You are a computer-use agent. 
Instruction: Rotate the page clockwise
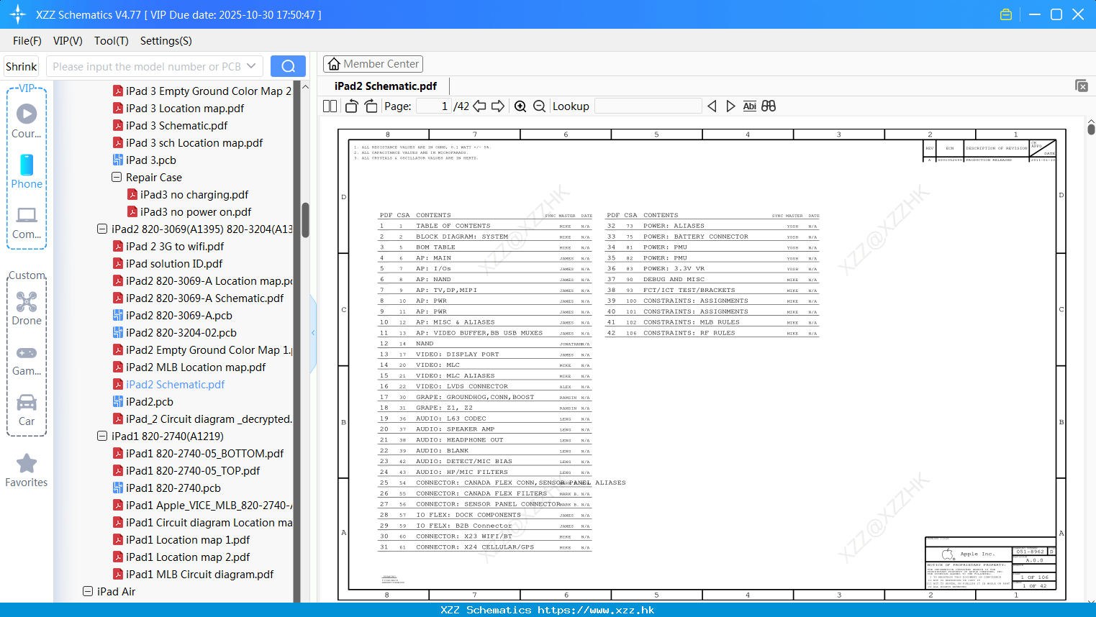click(x=371, y=106)
